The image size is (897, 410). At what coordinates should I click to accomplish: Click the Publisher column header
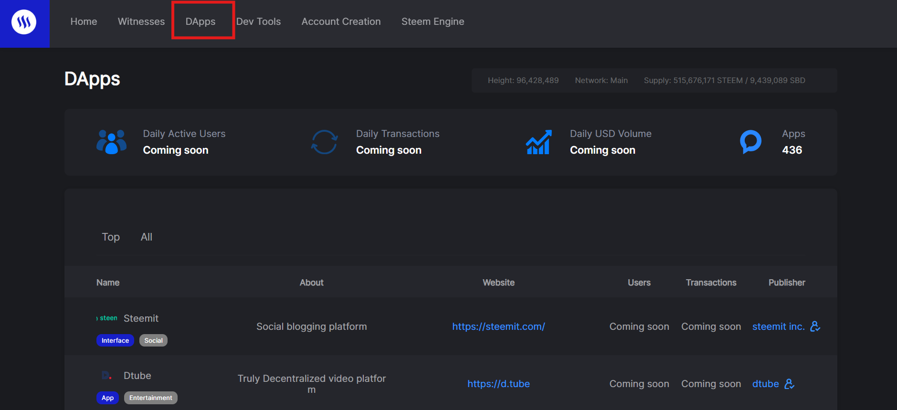[x=787, y=283]
